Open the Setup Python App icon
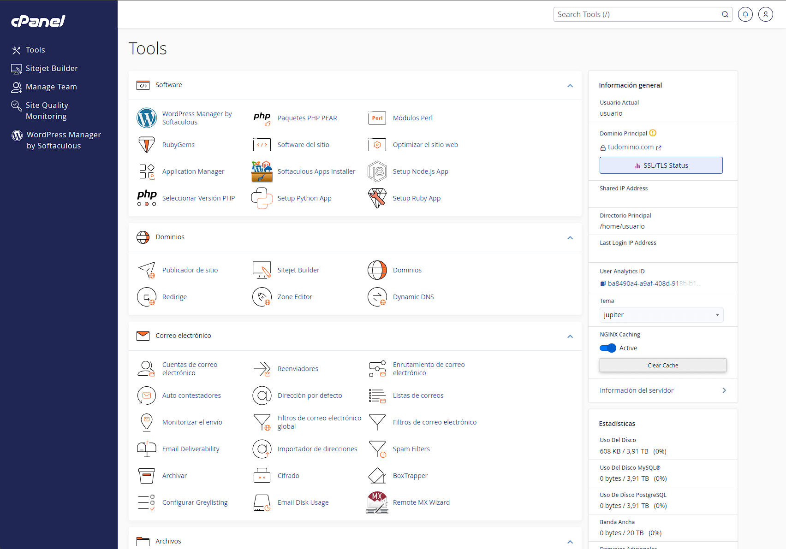This screenshot has width=786, height=549. click(262, 198)
